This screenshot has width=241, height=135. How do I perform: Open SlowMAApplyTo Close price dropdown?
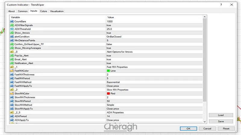(x=113, y=109)
